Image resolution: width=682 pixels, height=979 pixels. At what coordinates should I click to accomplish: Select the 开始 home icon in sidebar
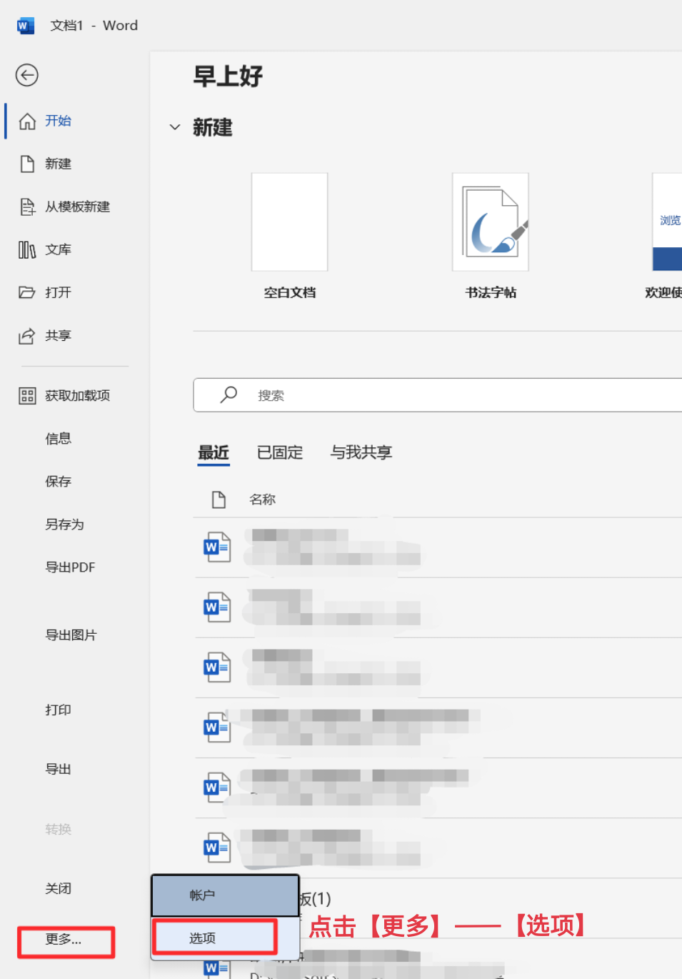(27, 121)
